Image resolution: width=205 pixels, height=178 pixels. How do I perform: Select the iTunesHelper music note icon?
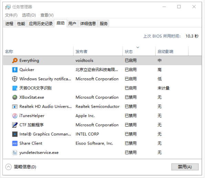(x=15, y=116)
